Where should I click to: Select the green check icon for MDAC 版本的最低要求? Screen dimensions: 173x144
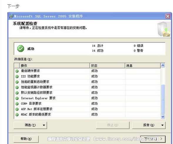[17, 115]
